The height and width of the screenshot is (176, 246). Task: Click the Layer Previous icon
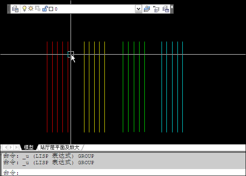(156, 9)
